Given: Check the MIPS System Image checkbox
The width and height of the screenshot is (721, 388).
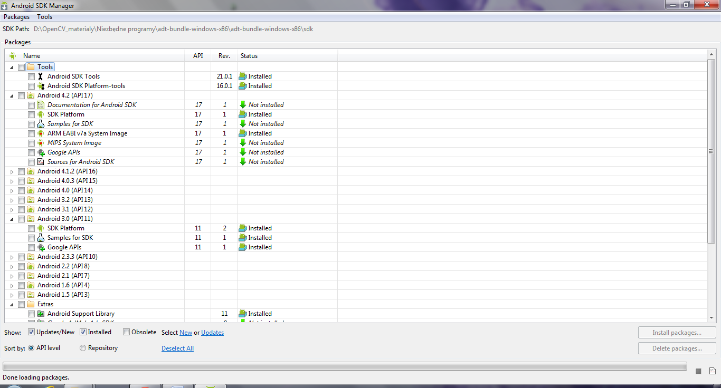Looking at the screenshot, I should tap(31, 143).
